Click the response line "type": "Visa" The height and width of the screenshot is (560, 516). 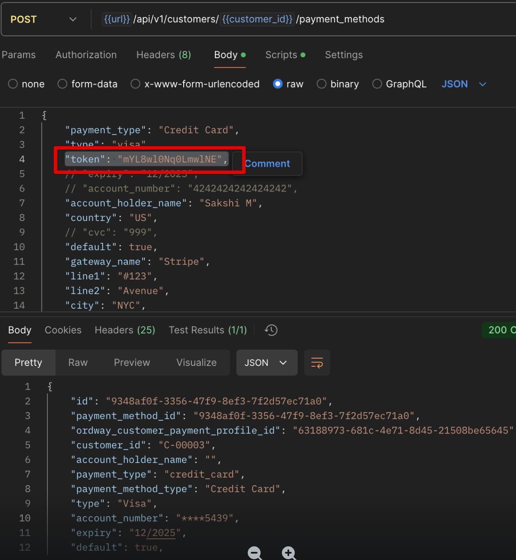click(114, 504)
